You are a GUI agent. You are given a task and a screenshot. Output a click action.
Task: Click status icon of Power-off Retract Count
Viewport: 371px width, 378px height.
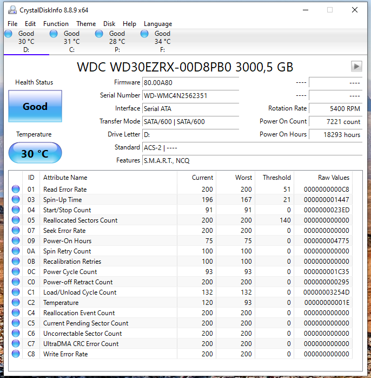tap(16, 282)
